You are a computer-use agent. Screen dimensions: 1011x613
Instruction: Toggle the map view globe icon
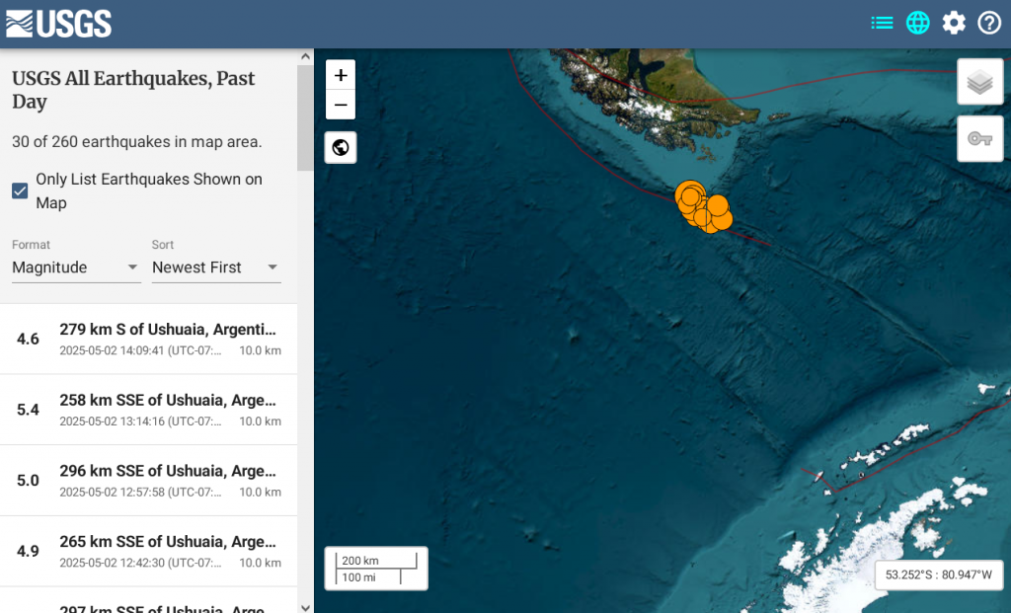click(917, 24)
